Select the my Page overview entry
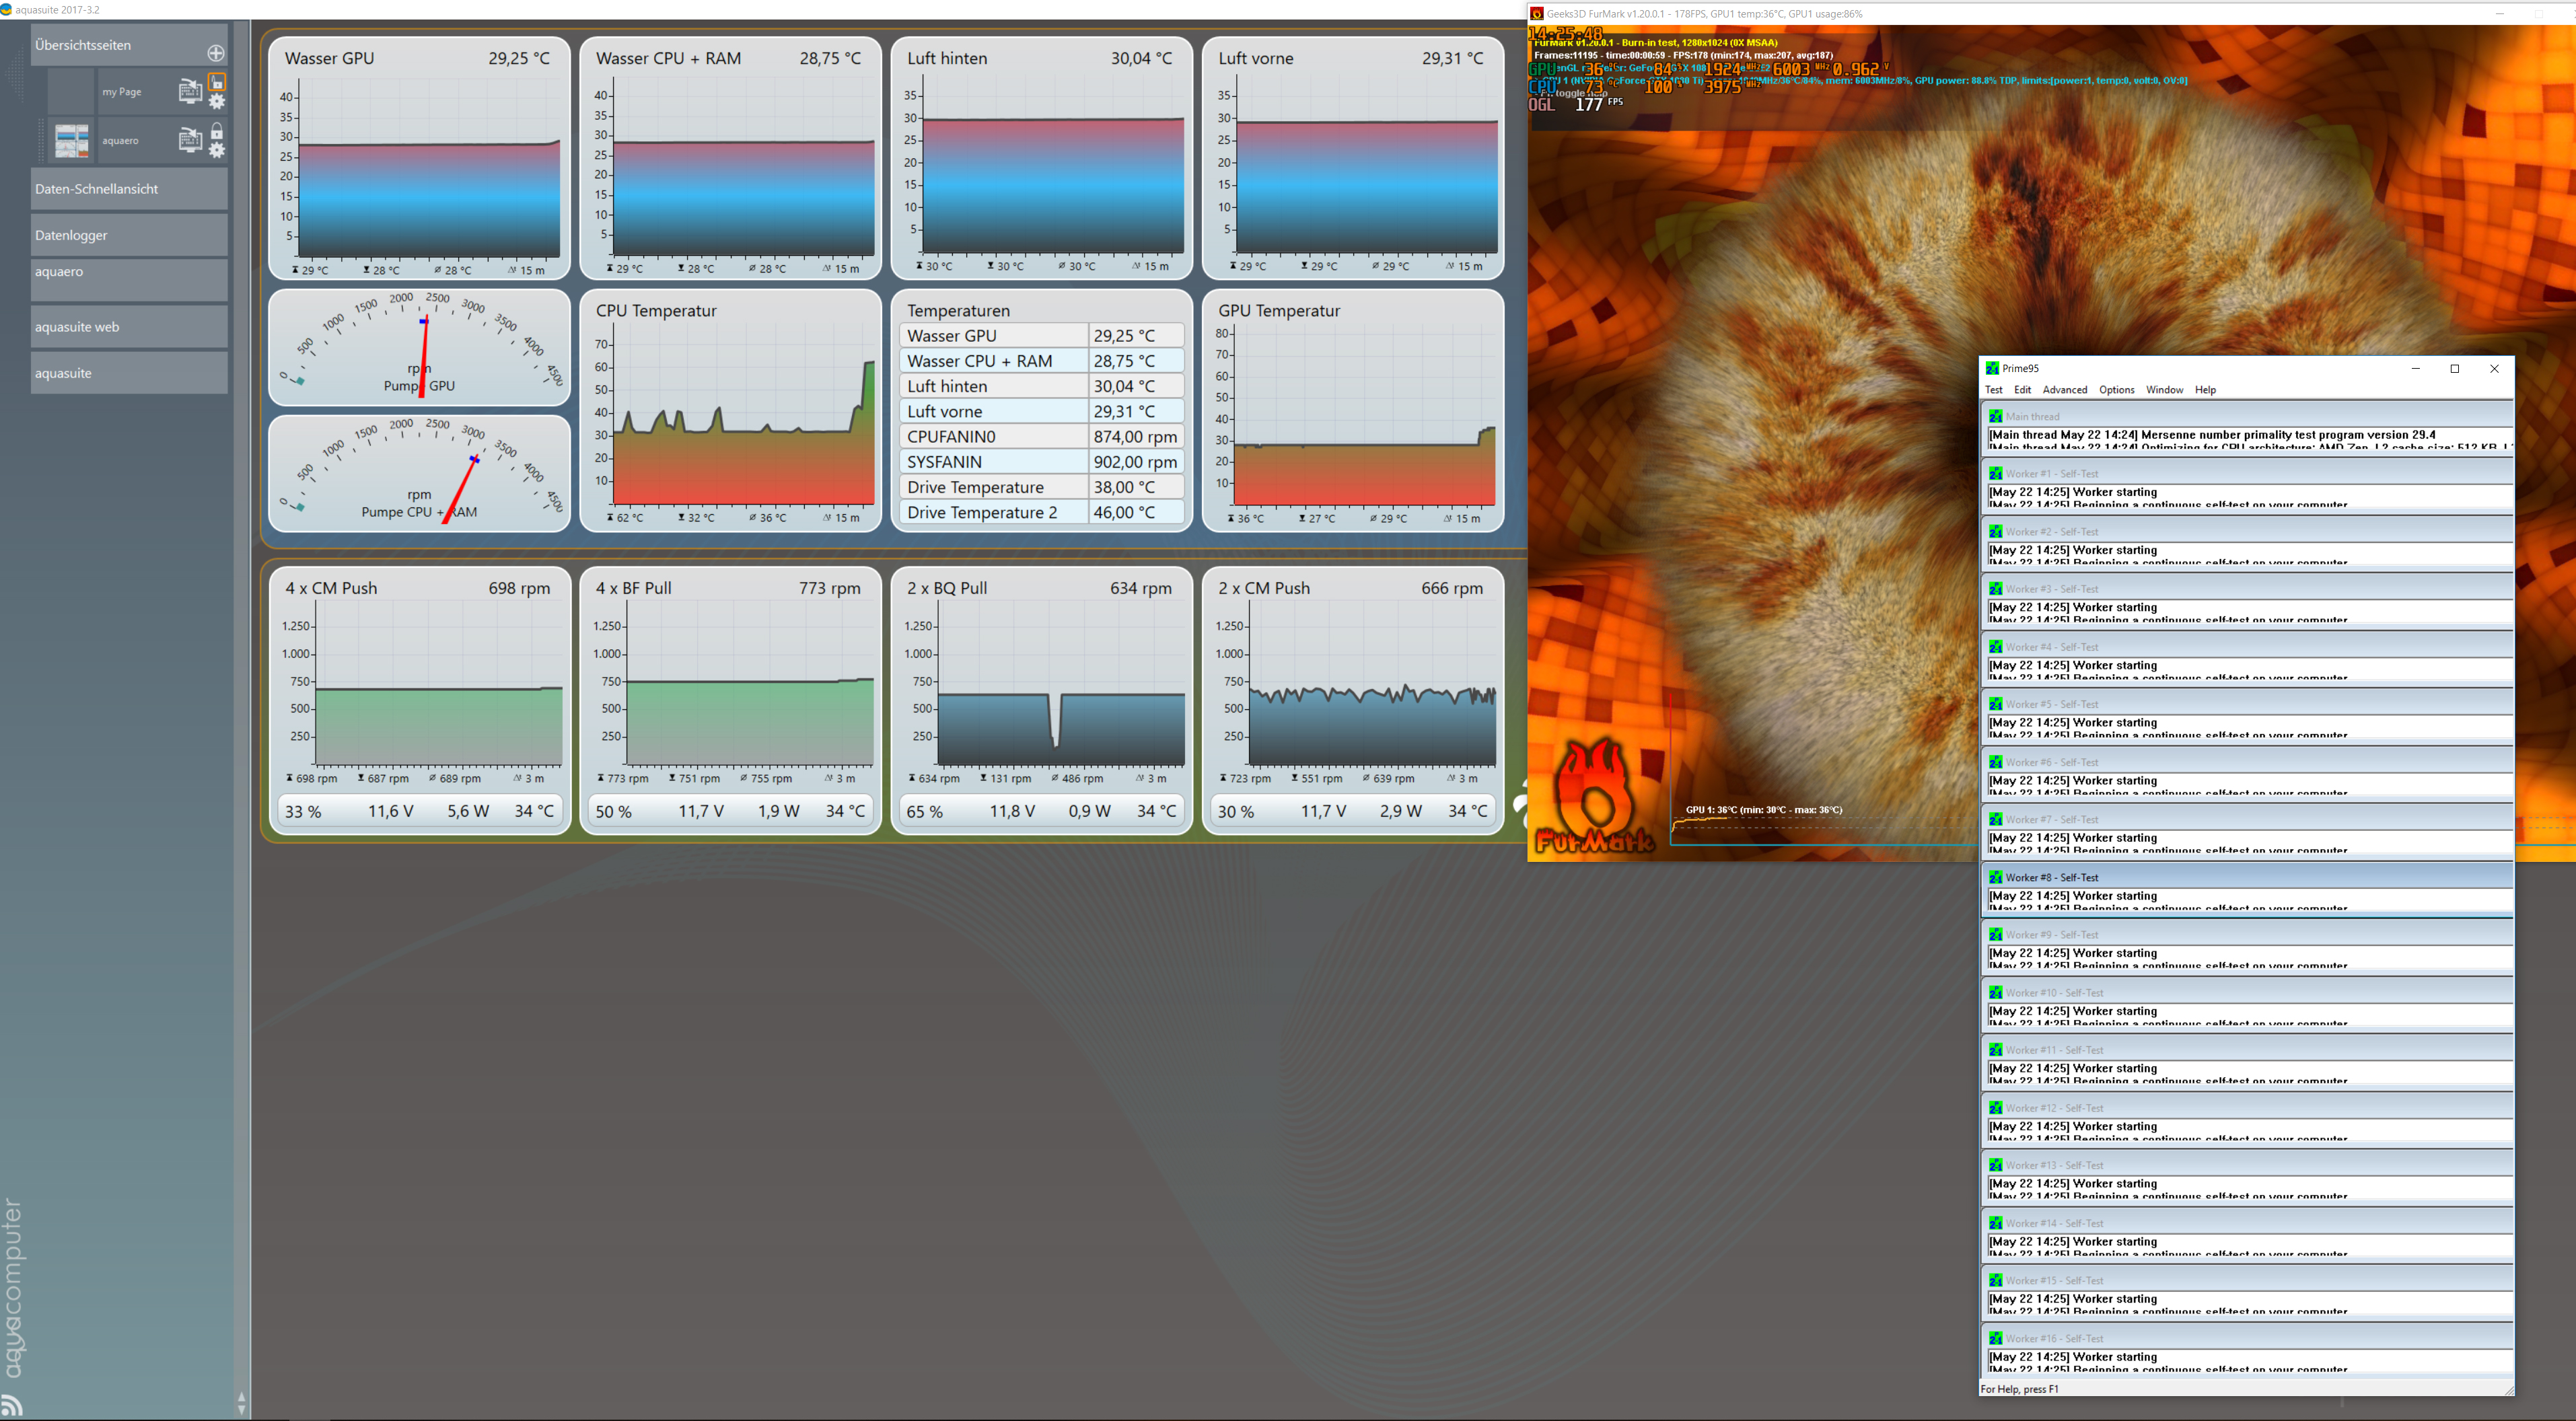2576x1421 pixels. tap(121, 92)
